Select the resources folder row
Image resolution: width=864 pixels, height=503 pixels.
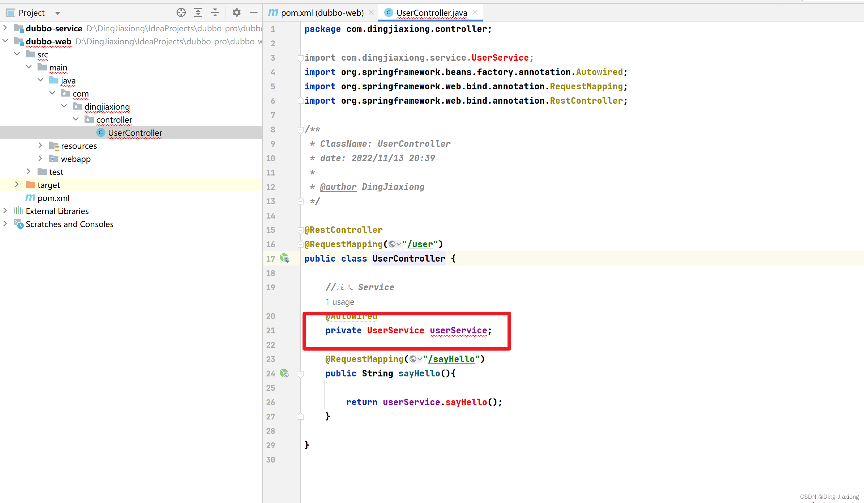tap(131, 145)
